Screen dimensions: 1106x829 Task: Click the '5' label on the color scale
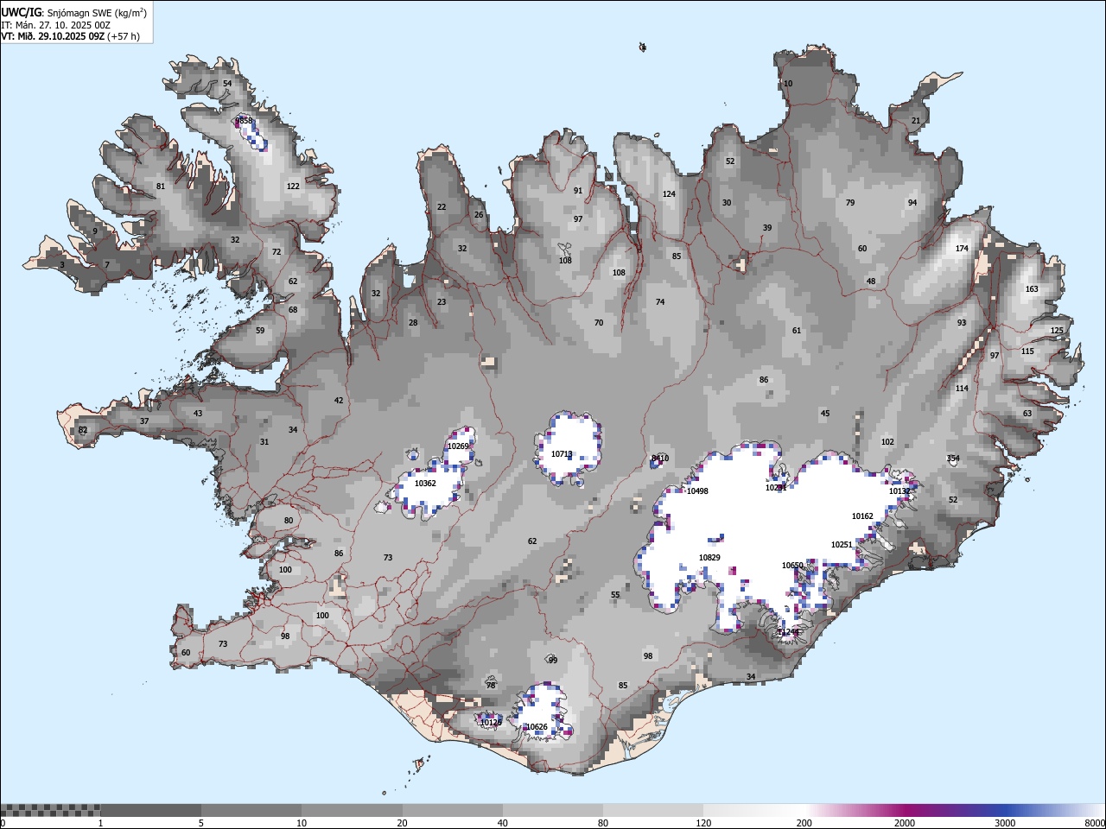coord(201,823)
